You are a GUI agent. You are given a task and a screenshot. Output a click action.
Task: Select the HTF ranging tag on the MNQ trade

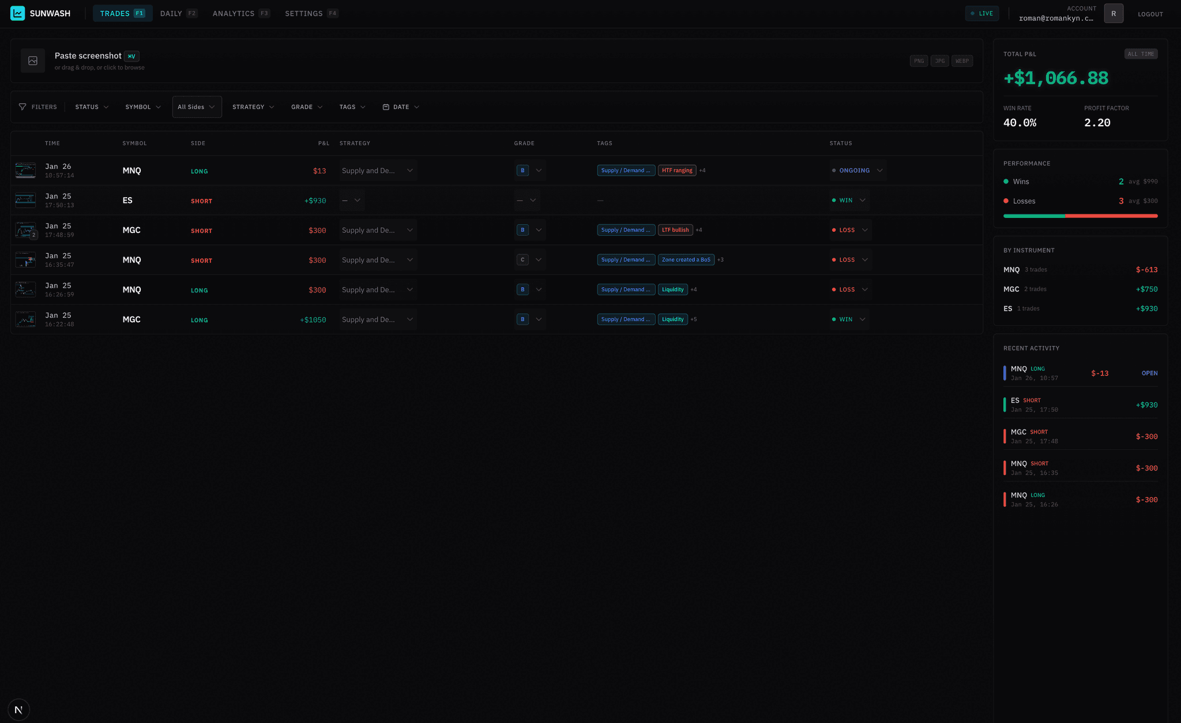click(x=677, y=170)
